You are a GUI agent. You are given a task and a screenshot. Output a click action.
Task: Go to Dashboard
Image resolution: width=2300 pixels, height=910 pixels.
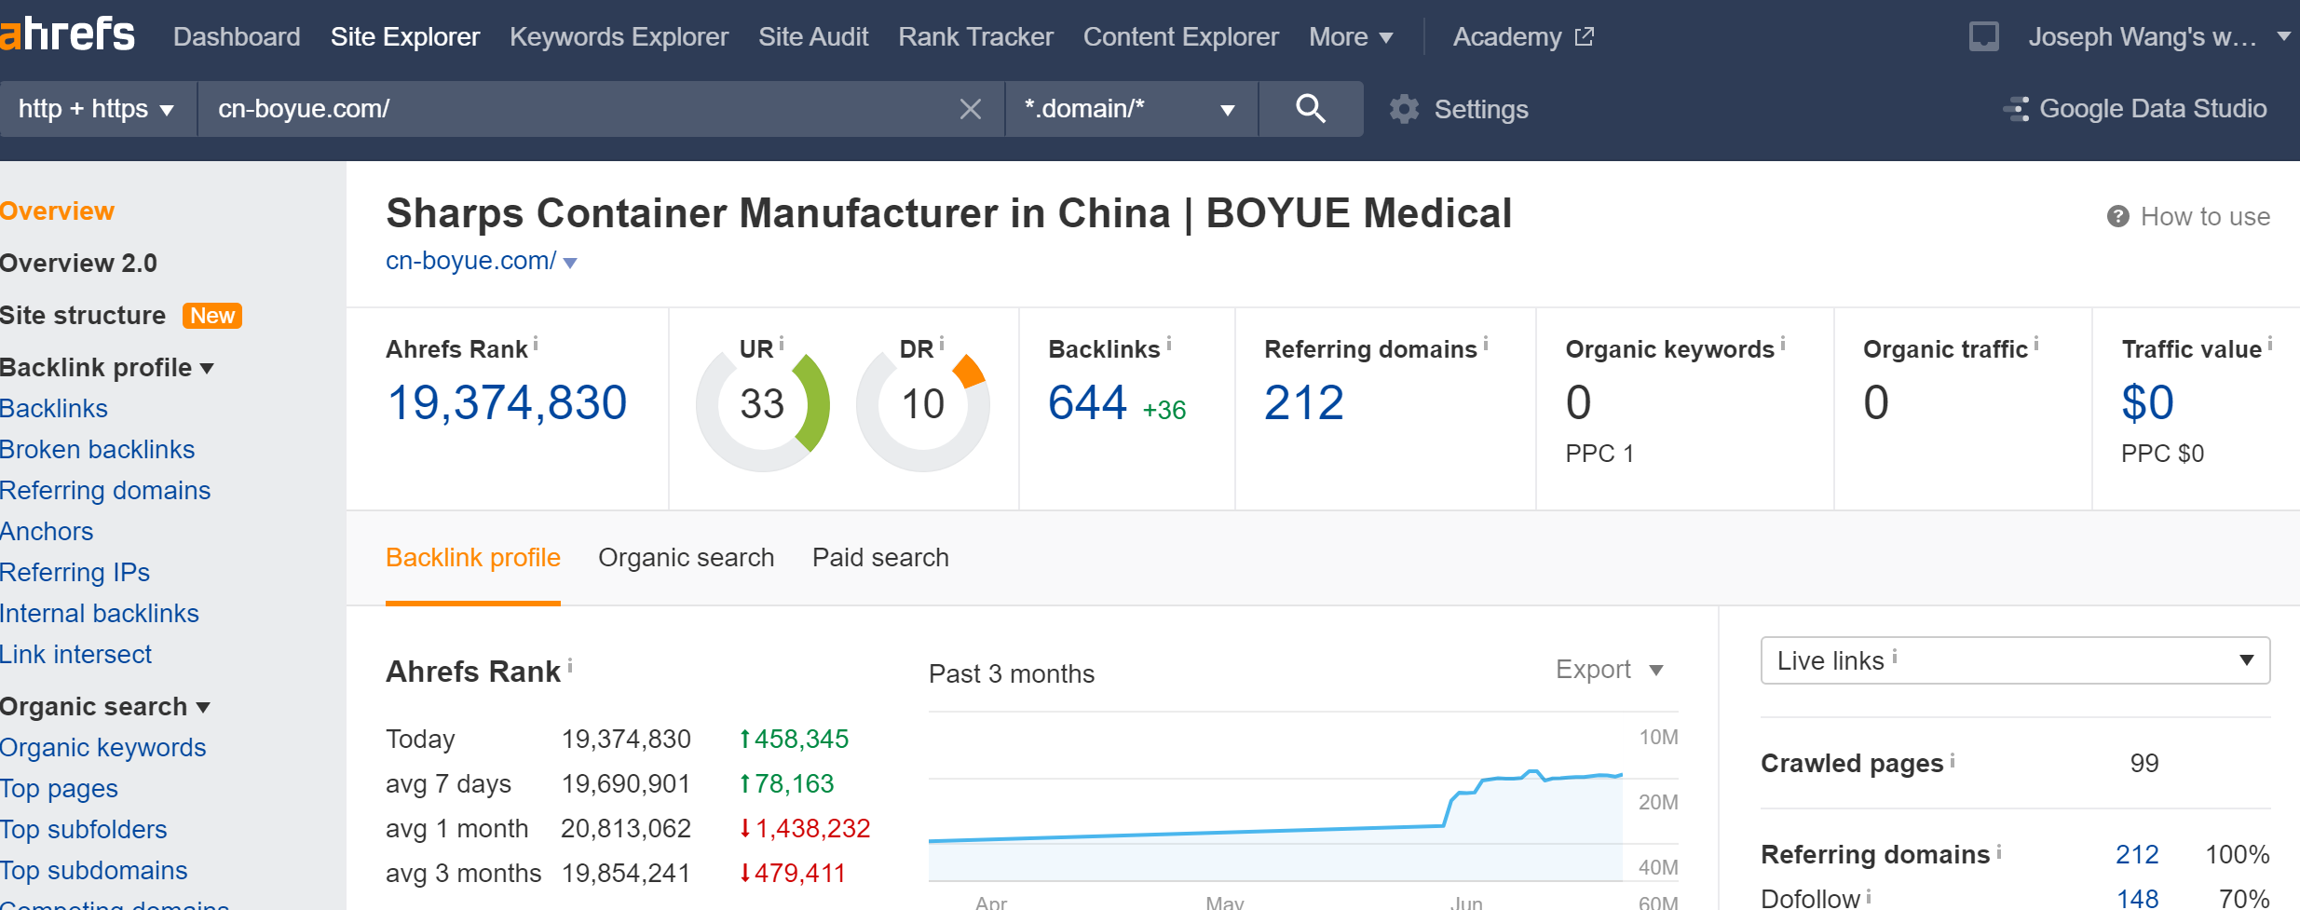tap(237, 36)
